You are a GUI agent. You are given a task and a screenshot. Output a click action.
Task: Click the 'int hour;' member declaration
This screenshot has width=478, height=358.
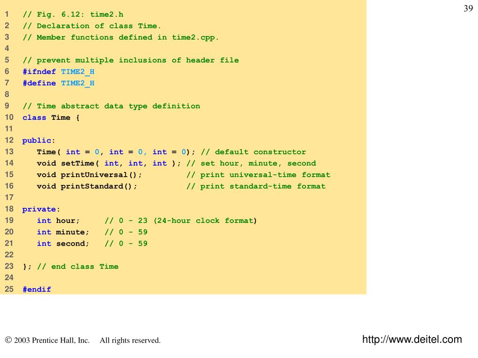[58, 220]
